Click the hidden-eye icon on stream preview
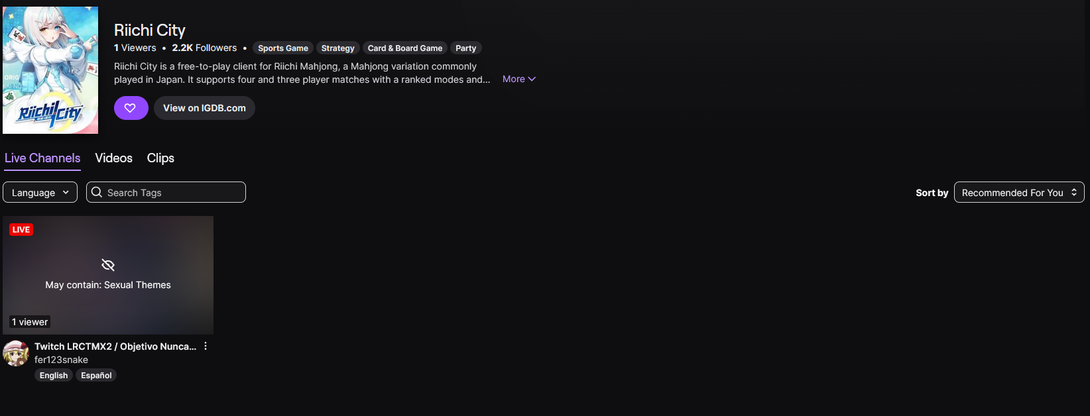1090x416 pixels. click(x=108, y=265)
